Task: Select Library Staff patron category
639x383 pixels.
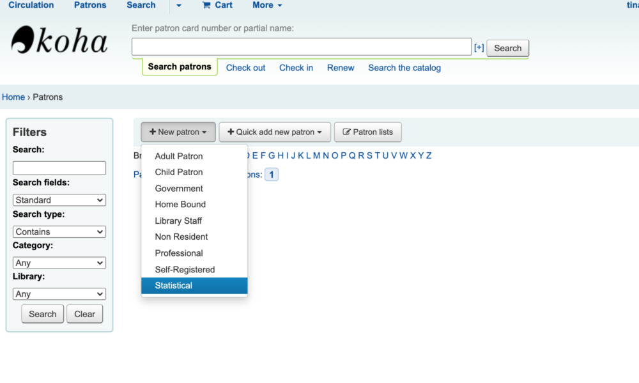Action: 194,221
